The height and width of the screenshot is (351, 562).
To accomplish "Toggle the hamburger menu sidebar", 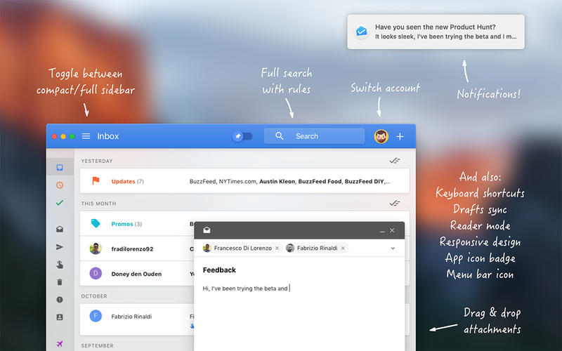I will tap(86, 136).
